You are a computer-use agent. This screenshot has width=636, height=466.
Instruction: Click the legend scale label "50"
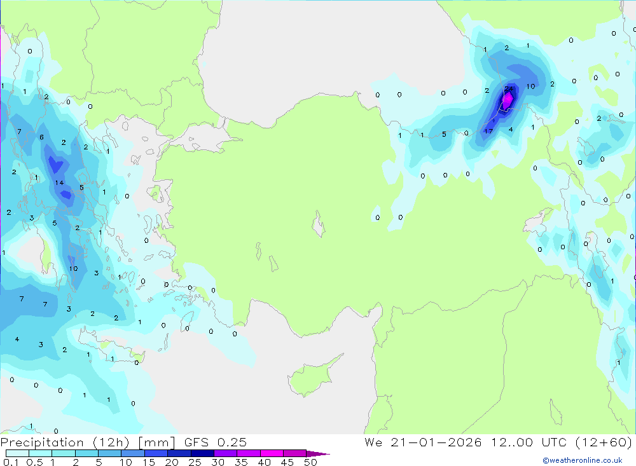click(310, 462)
